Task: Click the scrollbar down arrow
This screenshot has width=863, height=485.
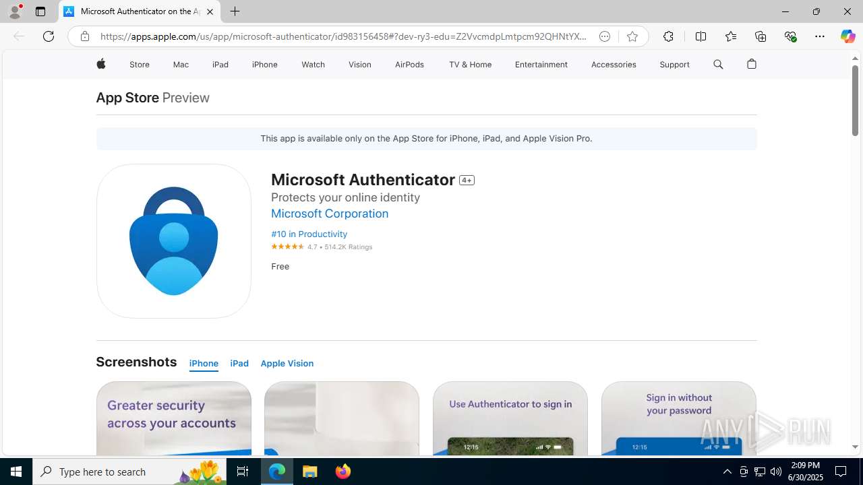Action: [x=855, y=447]
